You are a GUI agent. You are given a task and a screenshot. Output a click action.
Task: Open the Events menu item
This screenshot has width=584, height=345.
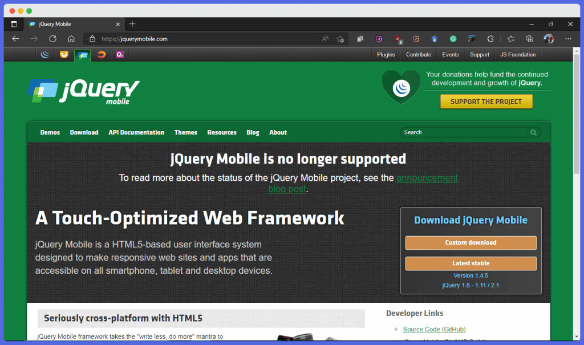451,55
